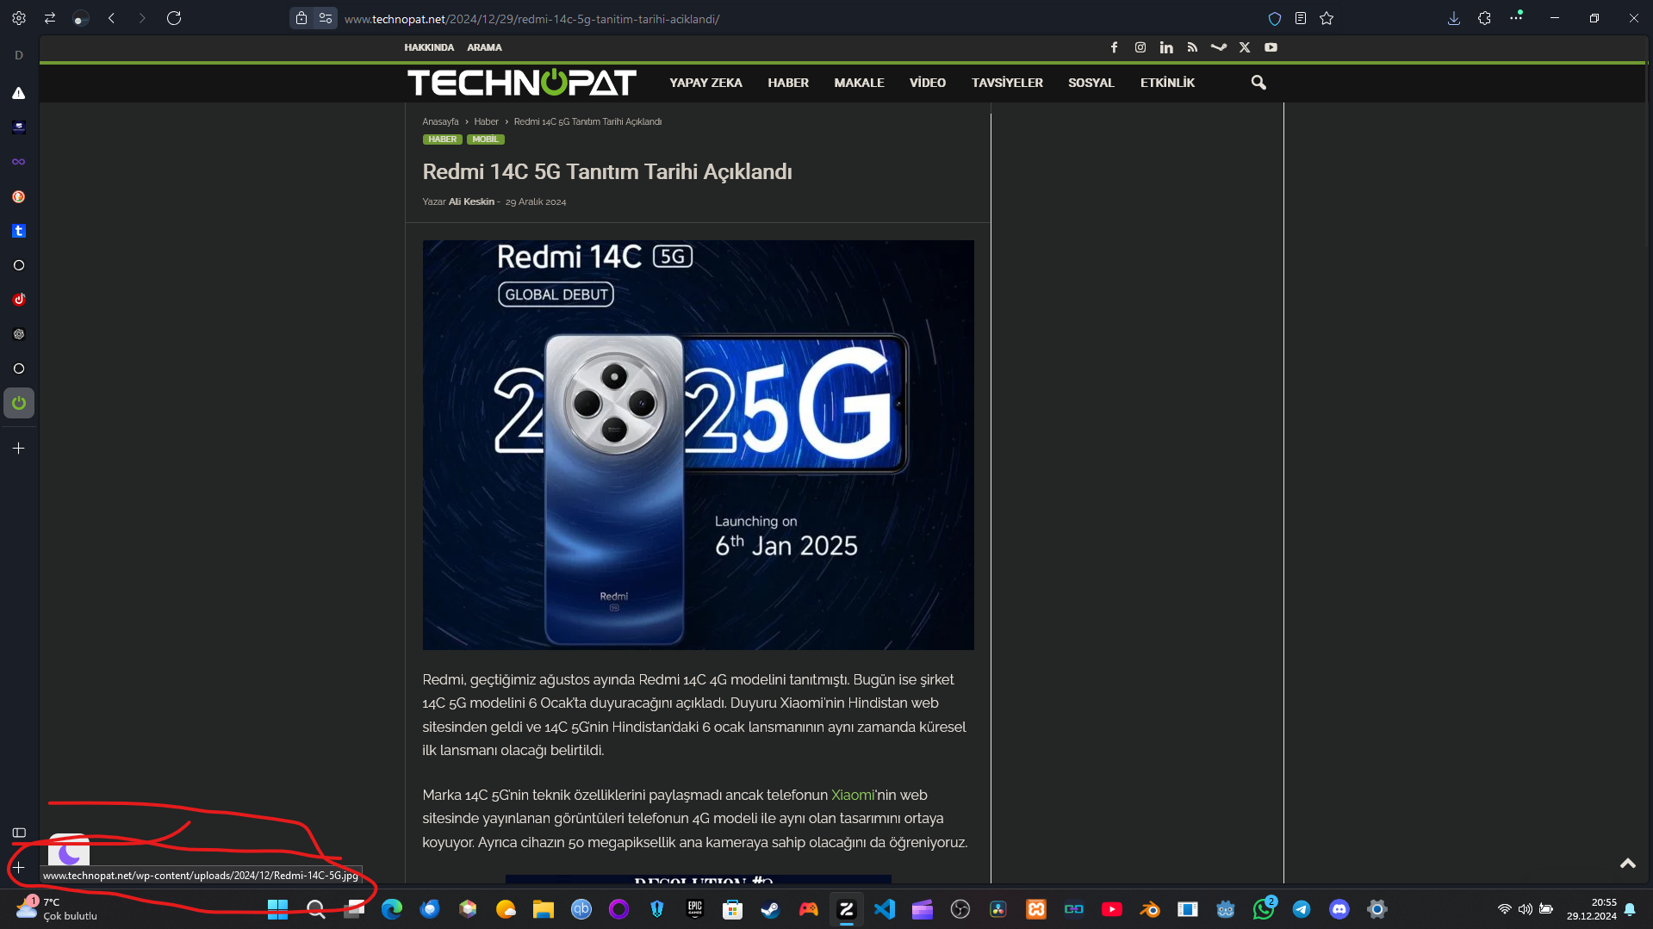This screenshot has width=1653, height=929.
Task: Focus the browser address bar URL
Action: click(x=531, y=19)
